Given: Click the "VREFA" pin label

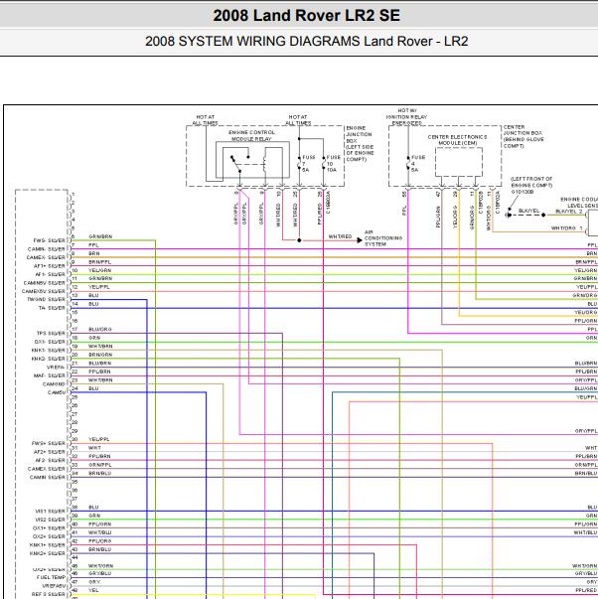Looking at the screenshot, I should click(57, 368).
